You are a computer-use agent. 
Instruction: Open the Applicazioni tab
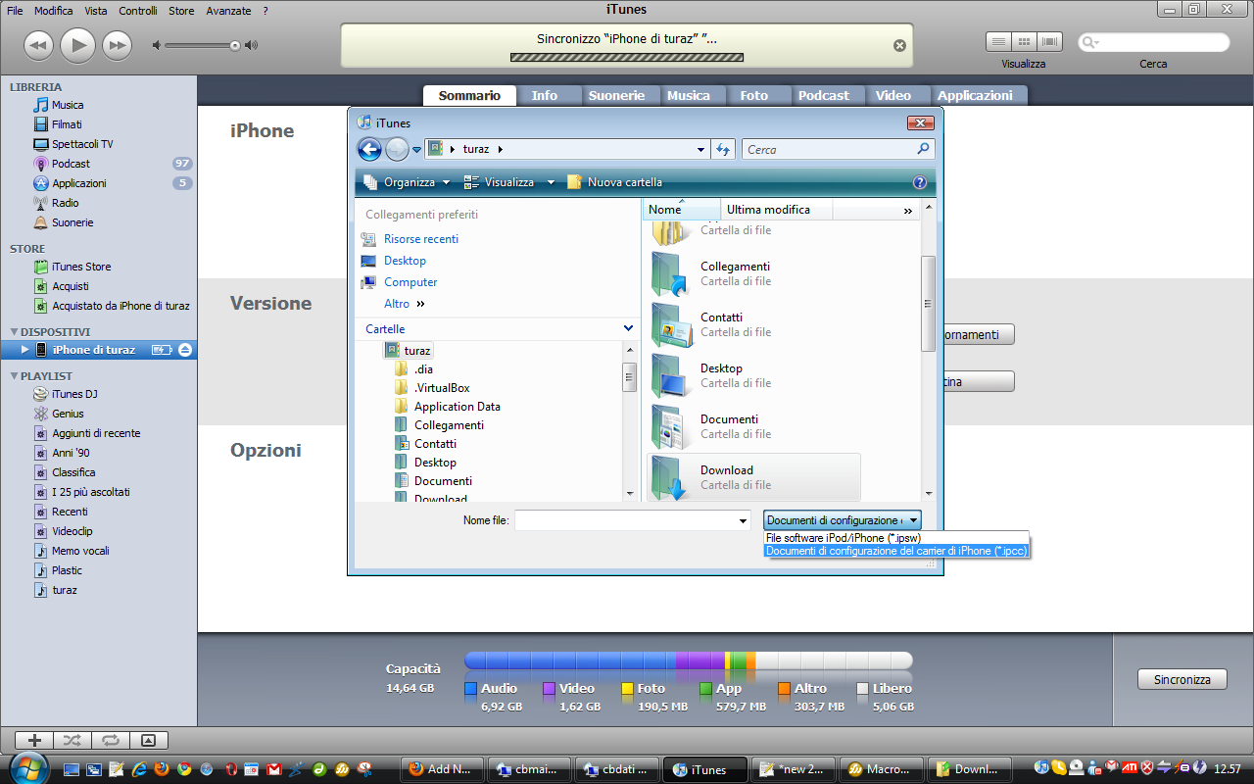(x=976, y=95)
